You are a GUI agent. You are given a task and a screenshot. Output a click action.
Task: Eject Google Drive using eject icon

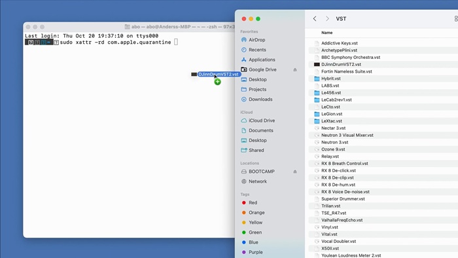click(295, 69)
